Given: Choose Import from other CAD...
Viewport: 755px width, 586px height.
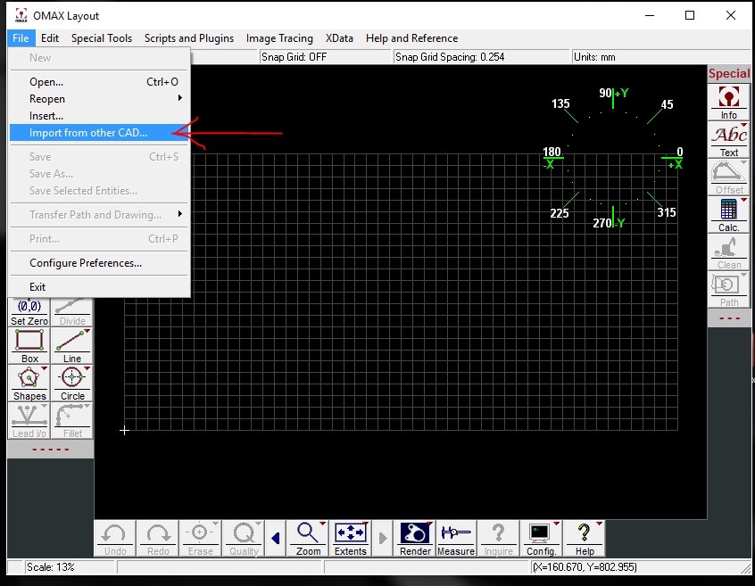Looking at the screenshot, I should click(x=100, y=133).
